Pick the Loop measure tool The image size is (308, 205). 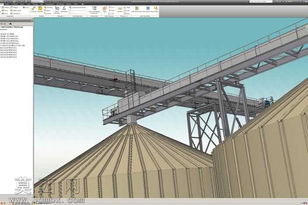point(127,10)
